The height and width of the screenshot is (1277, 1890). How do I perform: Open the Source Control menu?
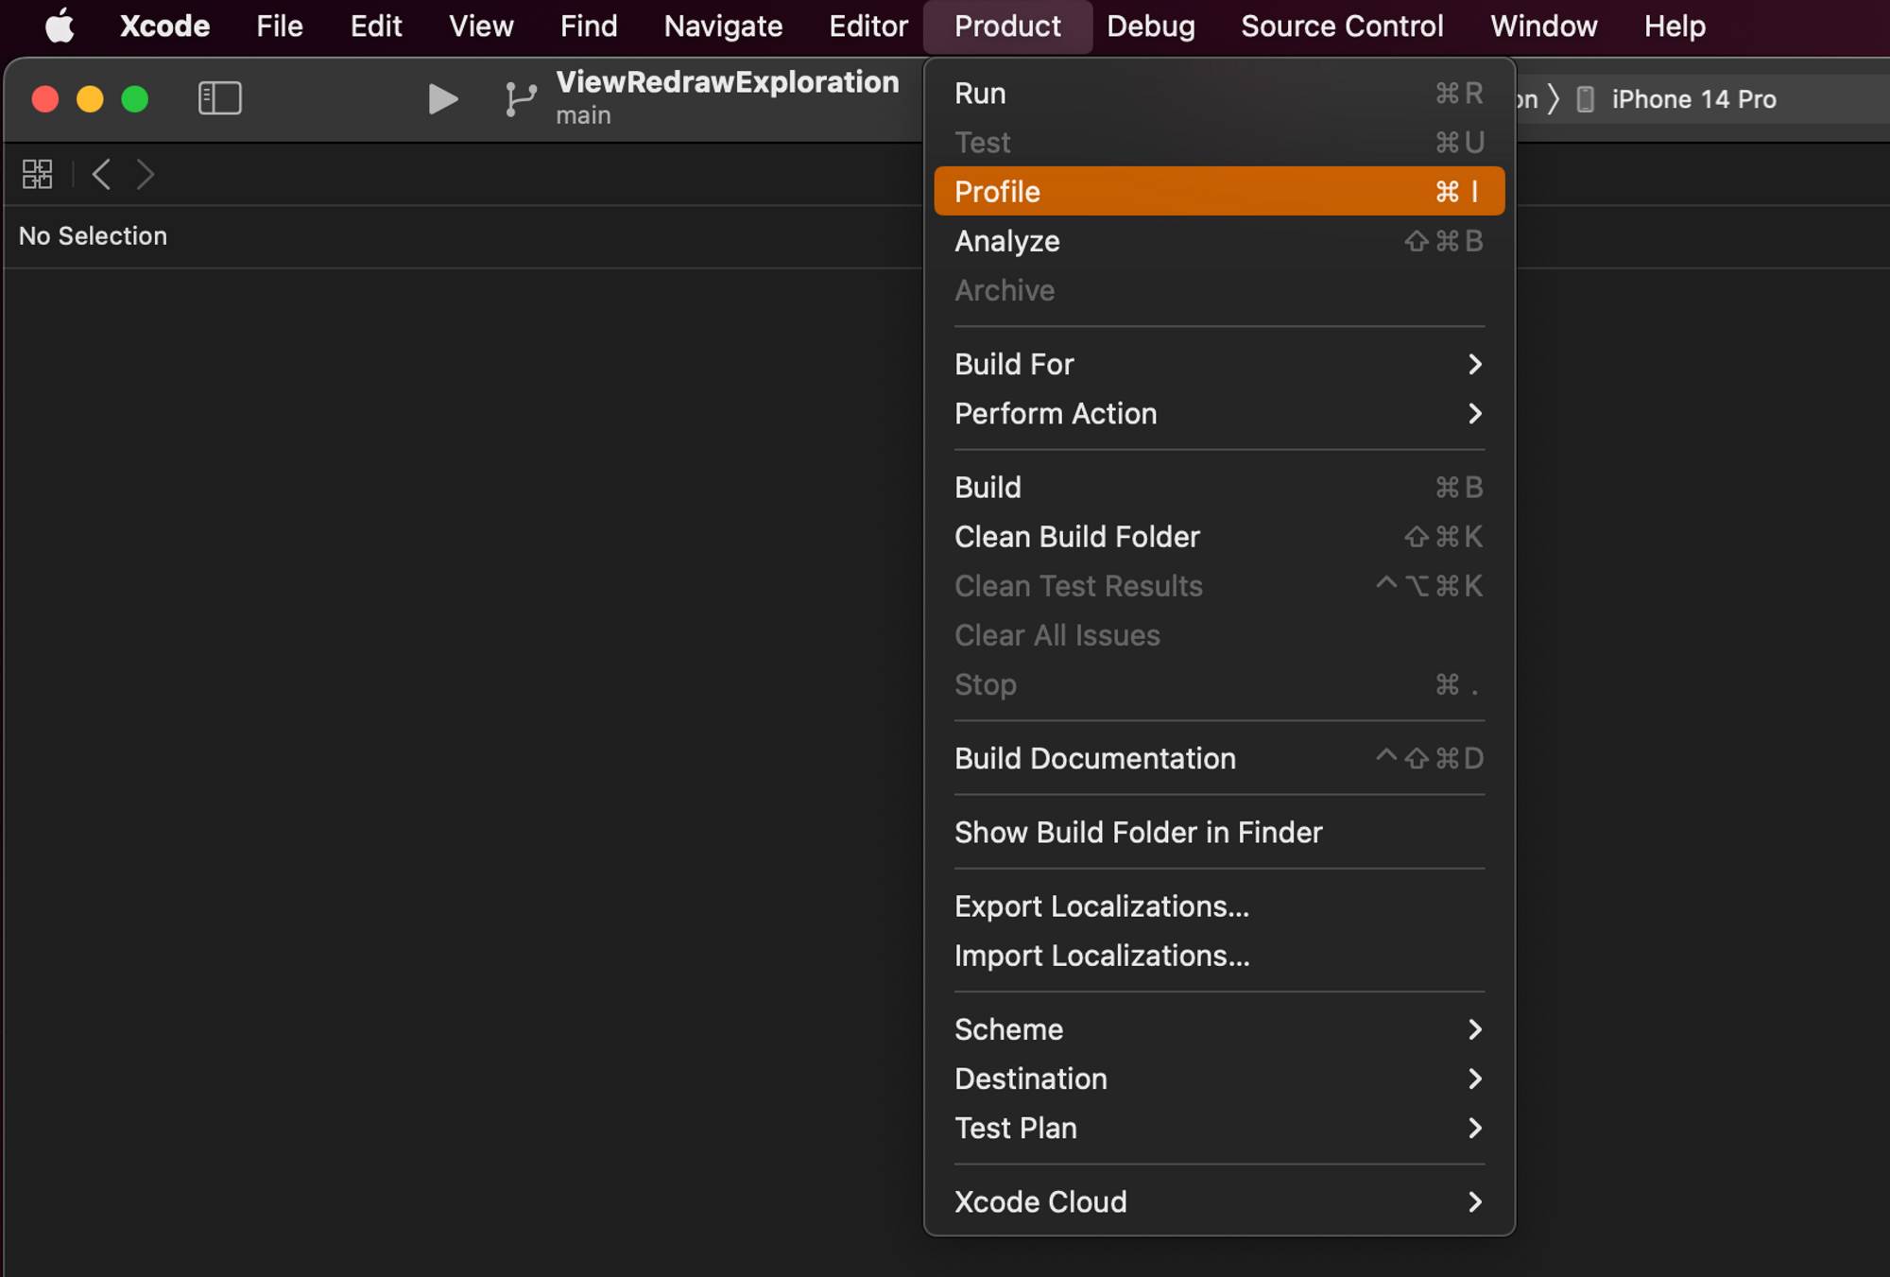click(x=1342, y=26)
